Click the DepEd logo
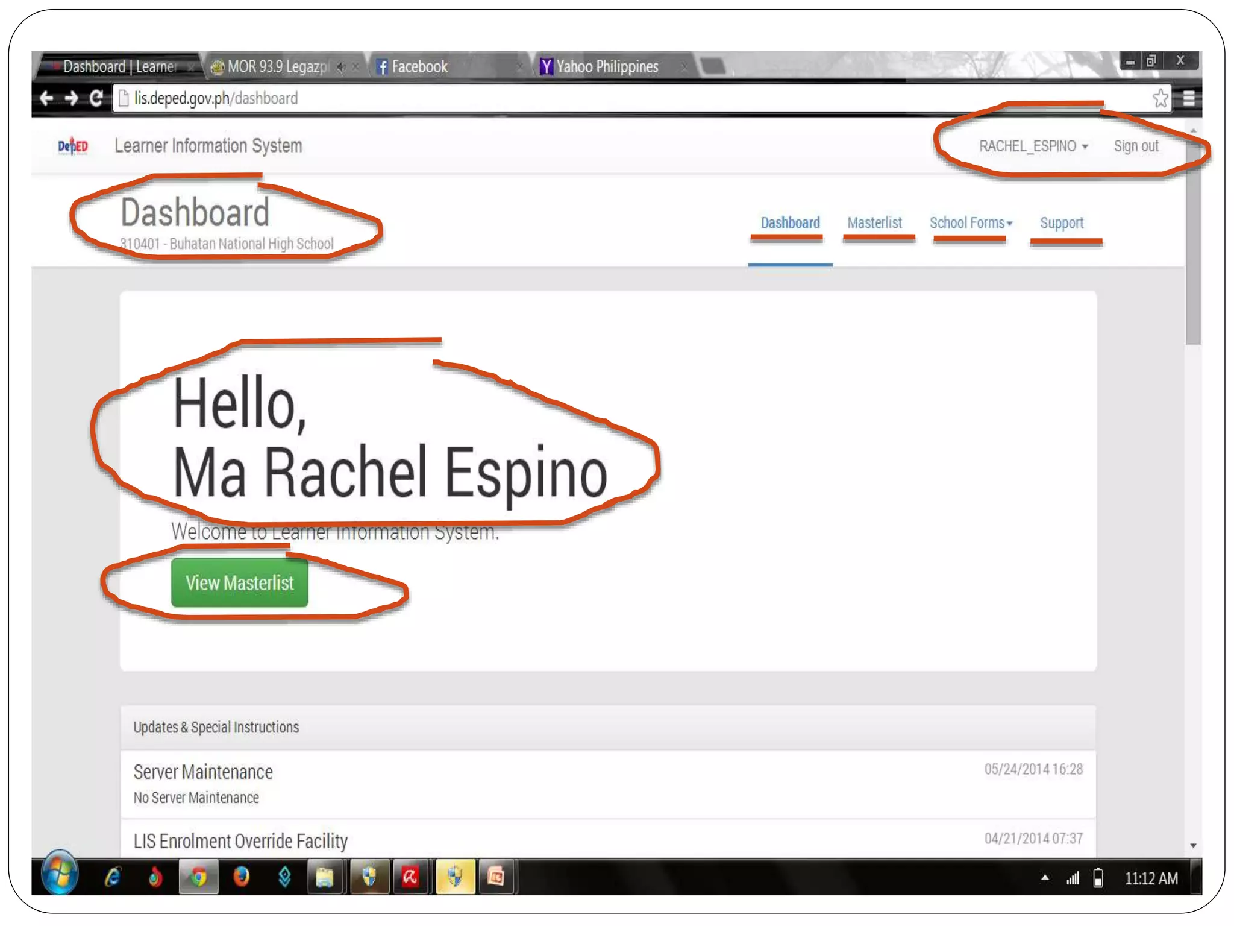The height and width of the screenshot is (926, 1234). point(73,146)
